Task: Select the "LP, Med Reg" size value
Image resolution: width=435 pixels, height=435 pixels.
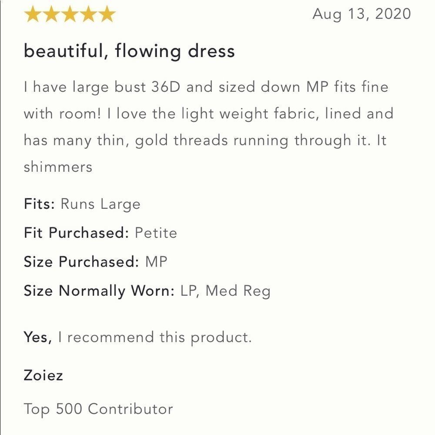Action: pos(225,291)
